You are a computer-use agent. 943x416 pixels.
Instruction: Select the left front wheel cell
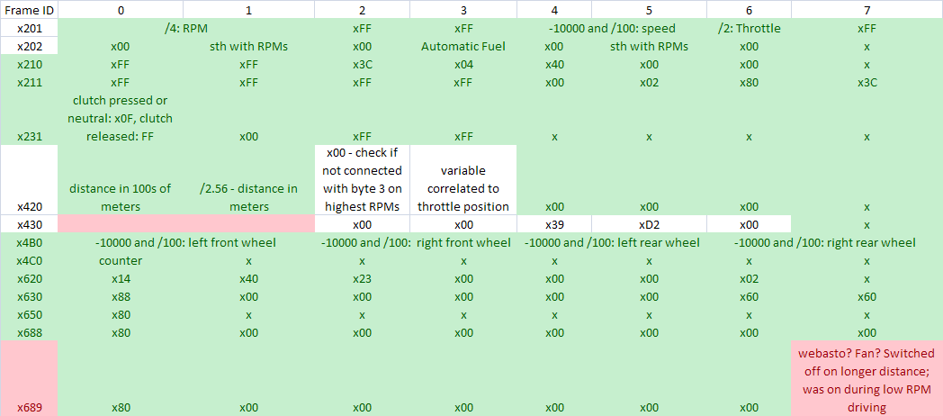(186, 242)
